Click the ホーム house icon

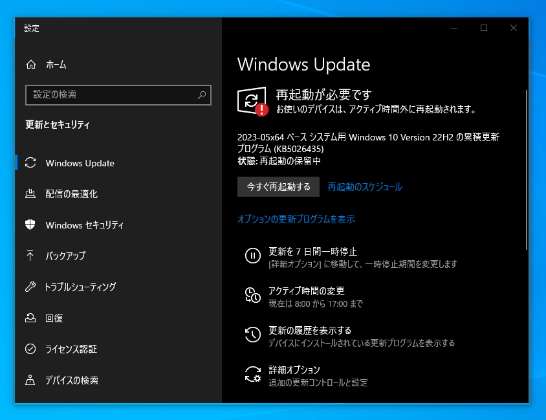30,65
